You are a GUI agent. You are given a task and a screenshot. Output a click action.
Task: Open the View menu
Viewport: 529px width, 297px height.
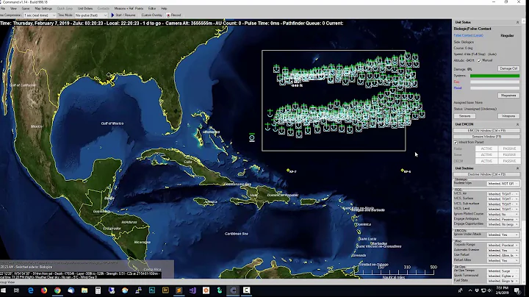pyautogui.click(x=13, y=8)
